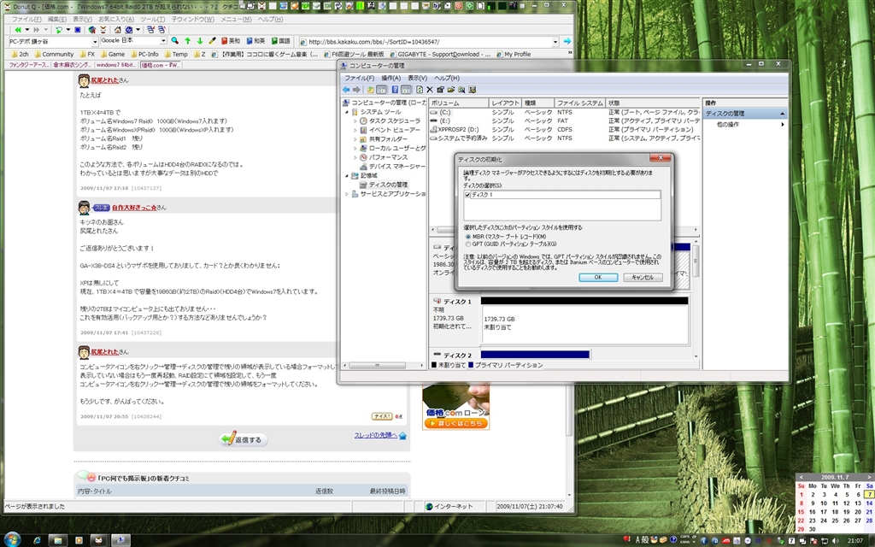Select the MBR partition style option

point(467,236)
